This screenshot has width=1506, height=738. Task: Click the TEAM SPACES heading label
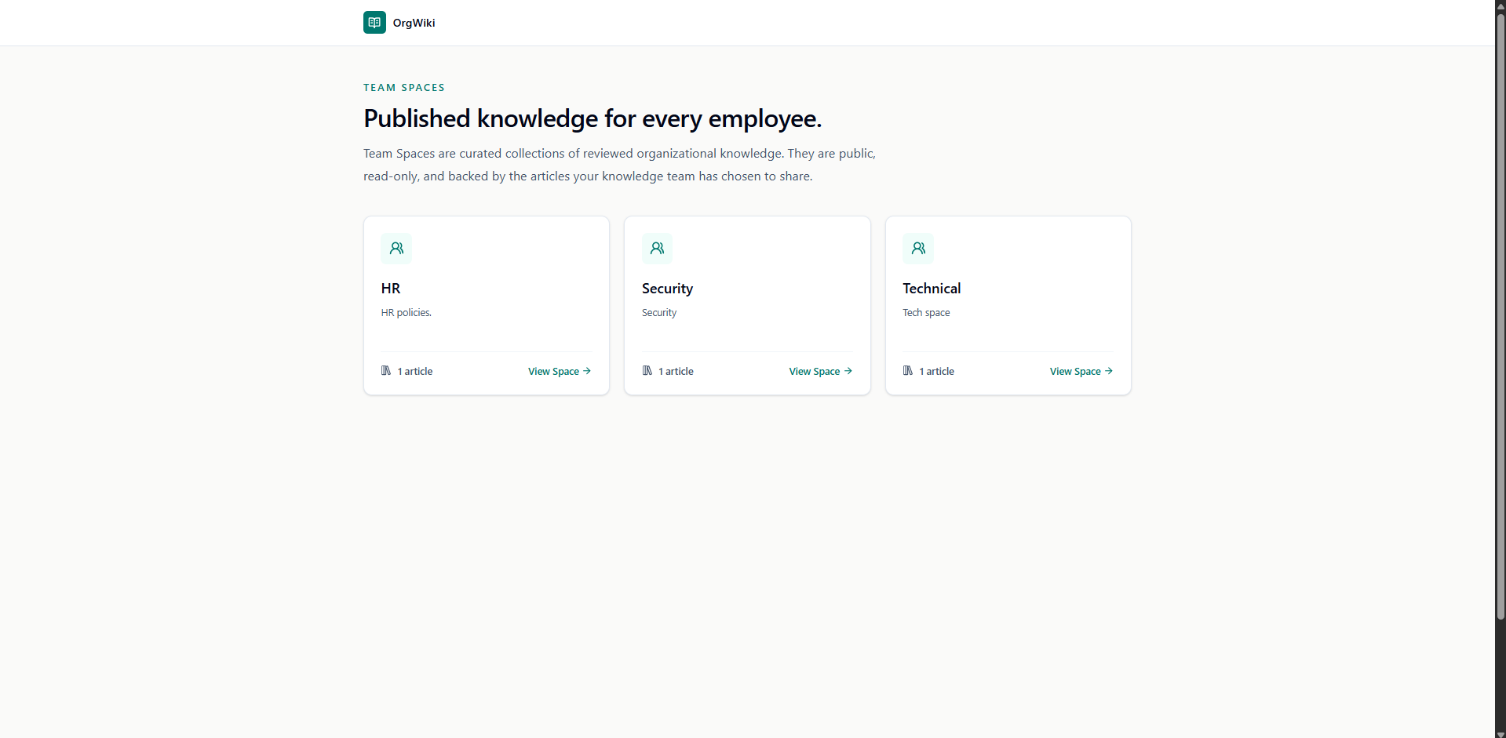coord(404,88)
